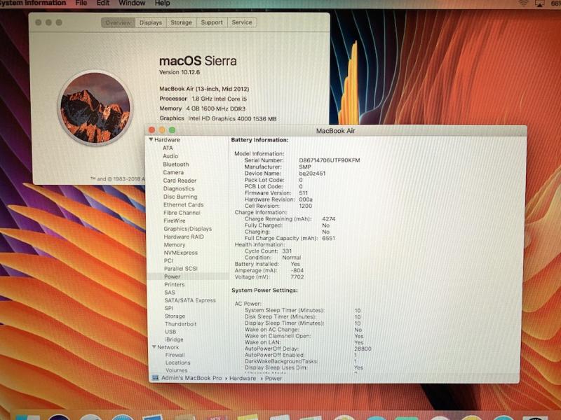Screen dimensions: 561x420
Task: Collapse the Network section triangle
Action: pos(151,347)
